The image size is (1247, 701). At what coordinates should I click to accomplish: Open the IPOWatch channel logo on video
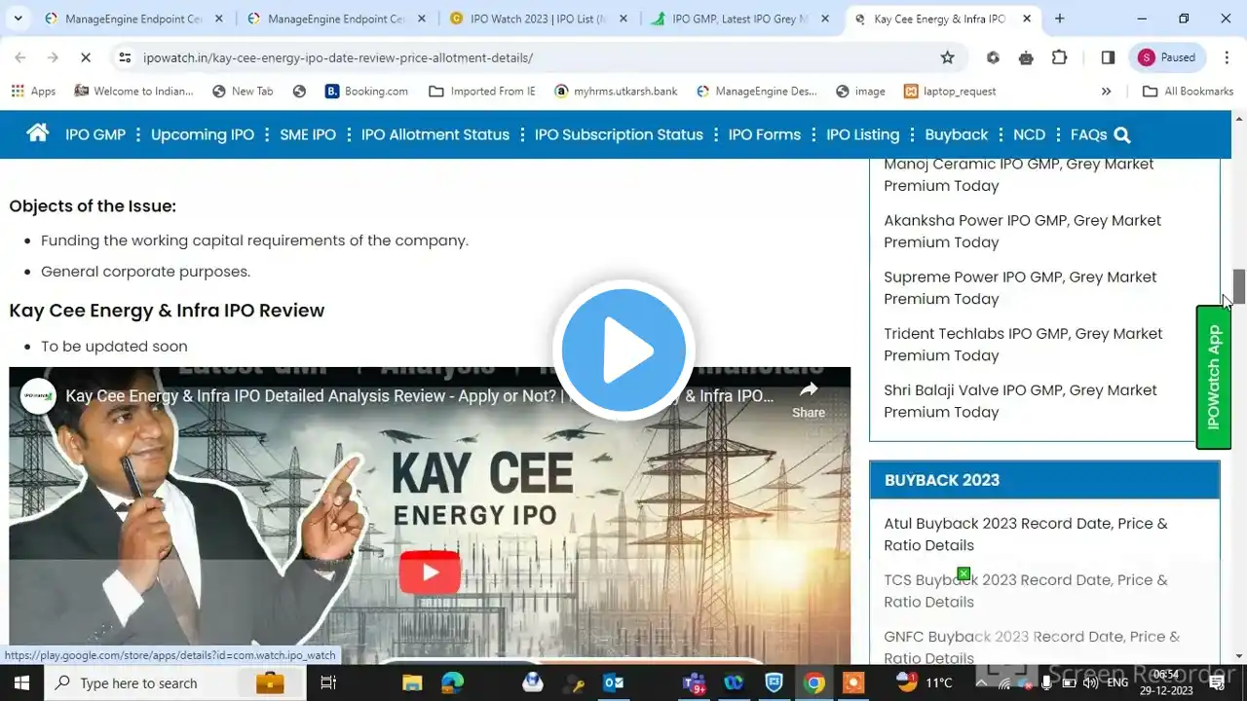pyautogui.click(x=38, y=396)
